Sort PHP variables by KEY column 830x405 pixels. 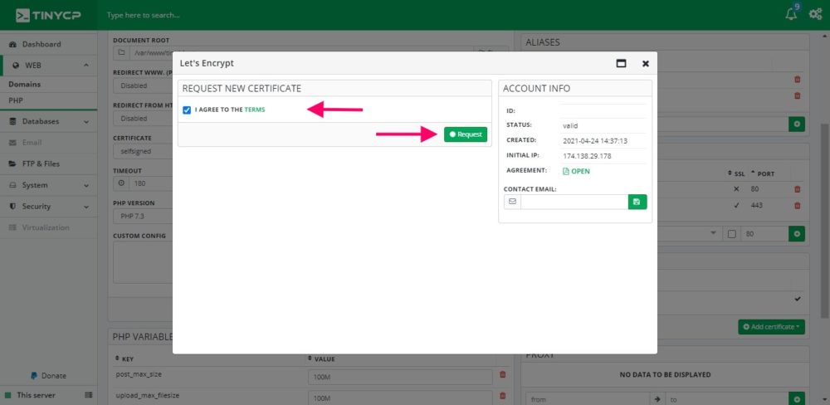click(x=124, y=359)
